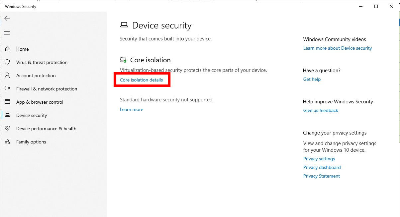Click the Device security laptop icon in sidebar
400x217 pixels.
(7, 115)
